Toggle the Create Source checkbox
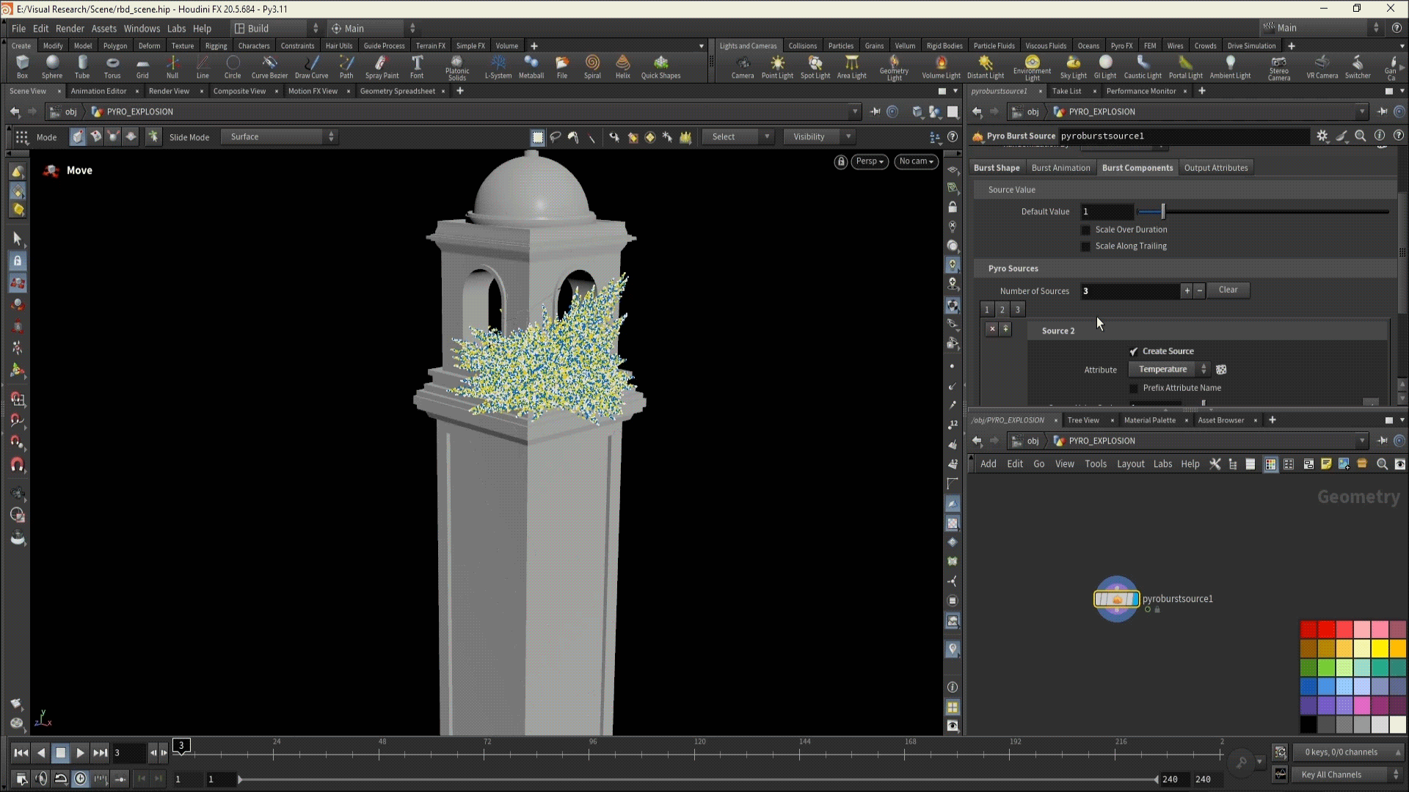 click(x=1134, y=351)
